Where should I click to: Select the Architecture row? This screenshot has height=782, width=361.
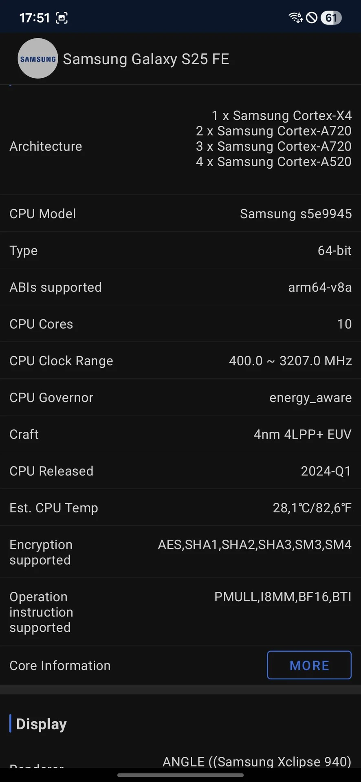180,139
